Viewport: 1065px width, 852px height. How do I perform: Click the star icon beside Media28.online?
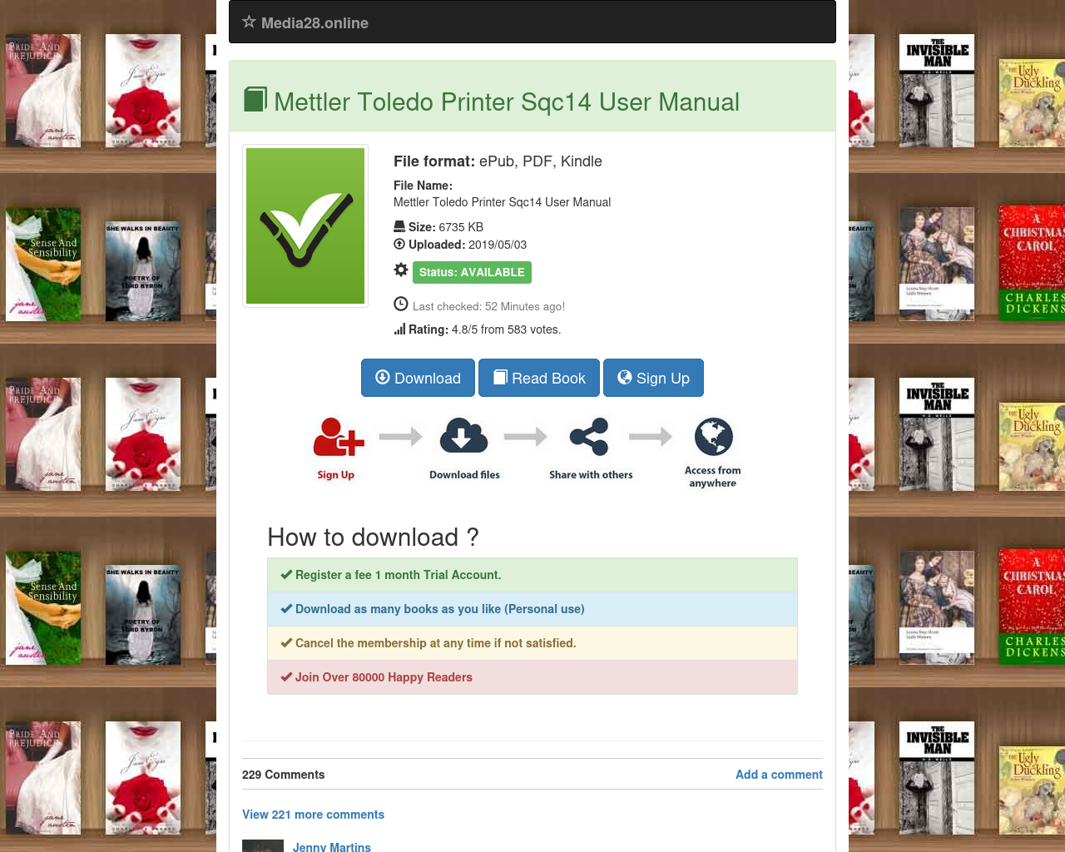(x=249, y=22)
